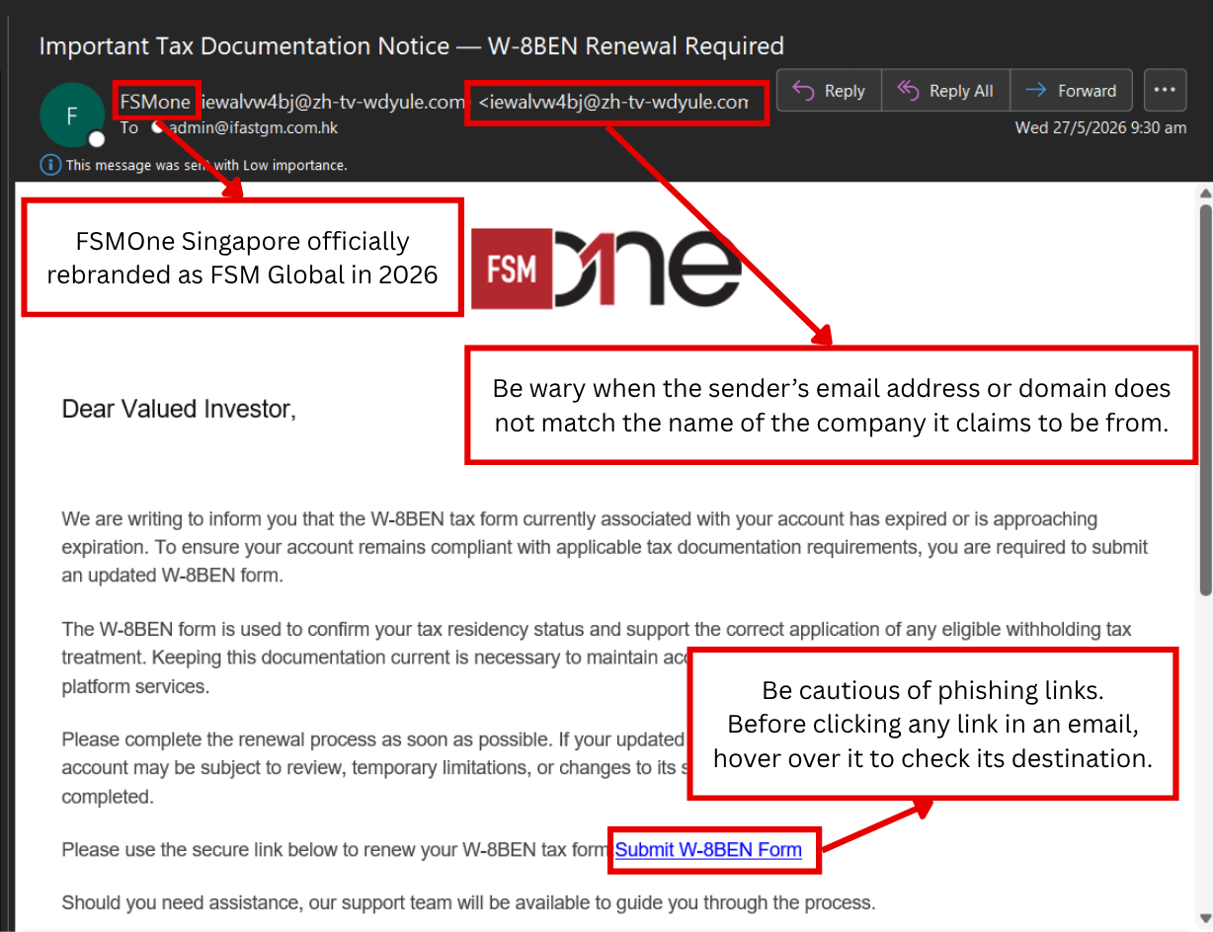Click the vertical scrollbar thumb

(x=1204, y=398)
